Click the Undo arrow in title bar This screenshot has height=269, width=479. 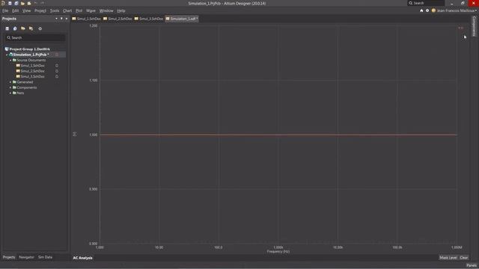tap(35, 3)
